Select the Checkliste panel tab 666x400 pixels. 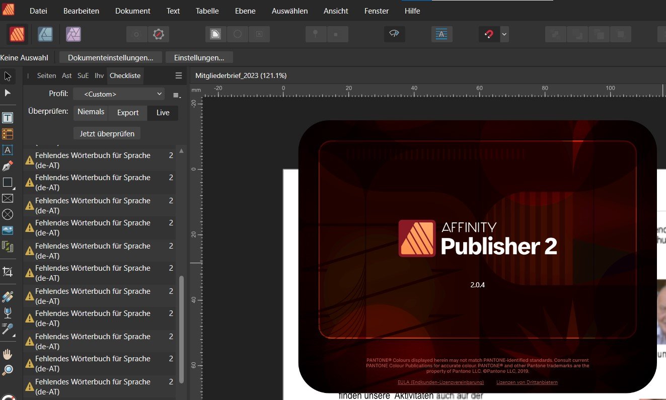[x=125, y=76]
